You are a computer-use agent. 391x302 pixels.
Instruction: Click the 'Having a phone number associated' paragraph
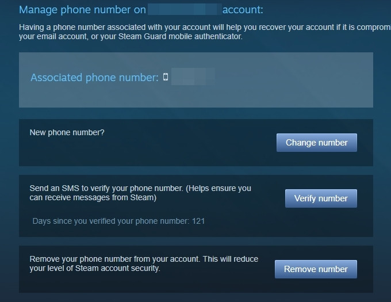(205, 32)
